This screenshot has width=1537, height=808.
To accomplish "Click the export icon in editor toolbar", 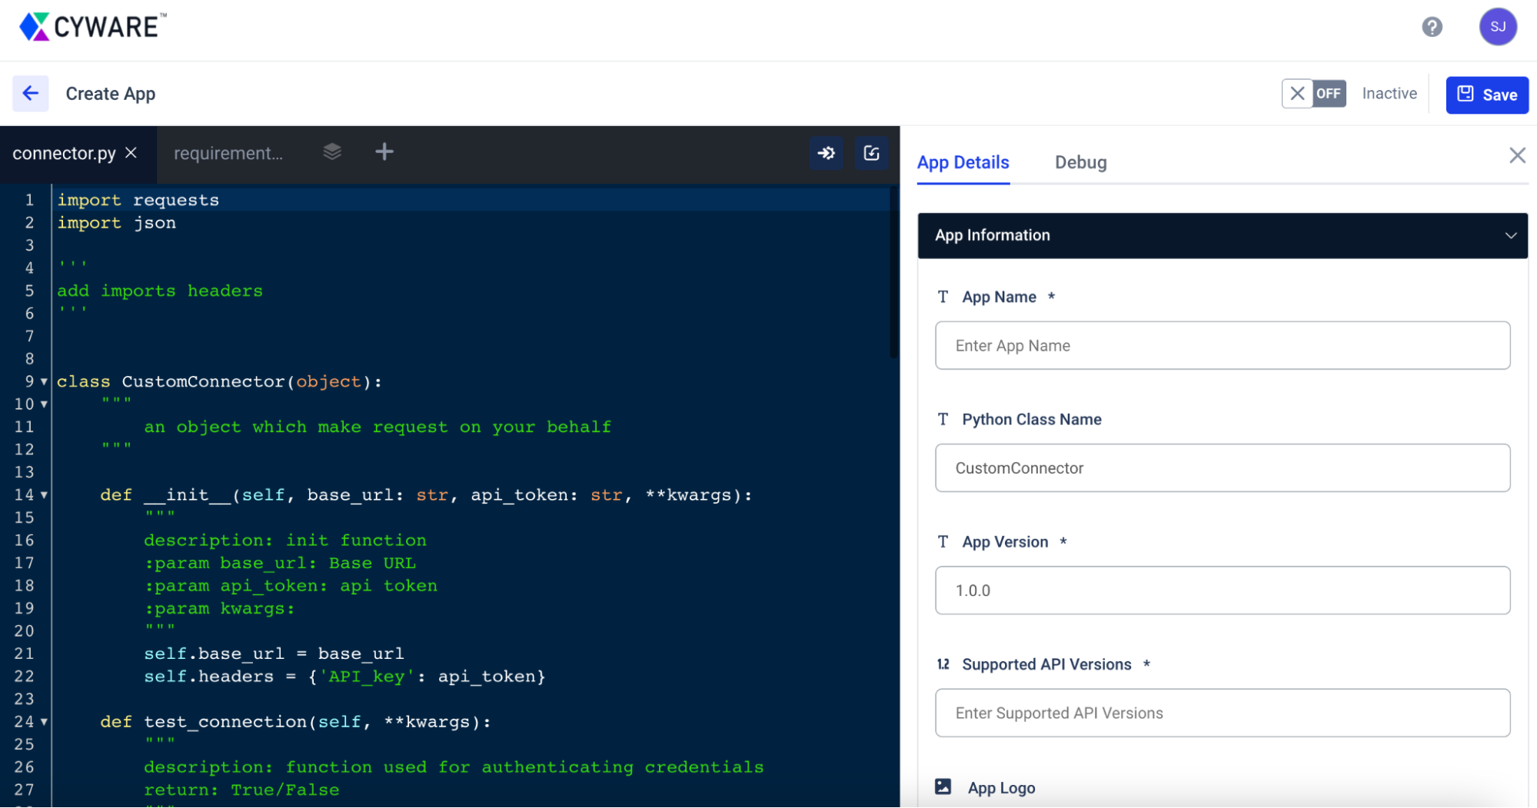I will pos(871,153).
